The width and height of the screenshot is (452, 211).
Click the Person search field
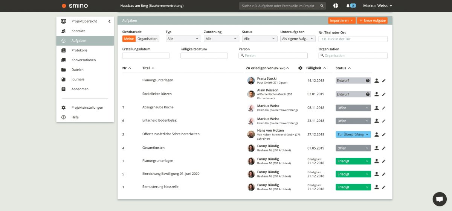tap(273, 55)
